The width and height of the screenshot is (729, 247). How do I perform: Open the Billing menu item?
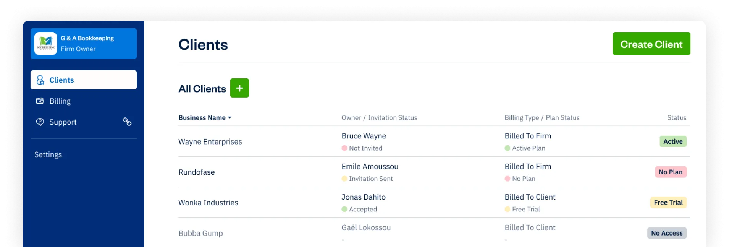[x=84, y=101]
